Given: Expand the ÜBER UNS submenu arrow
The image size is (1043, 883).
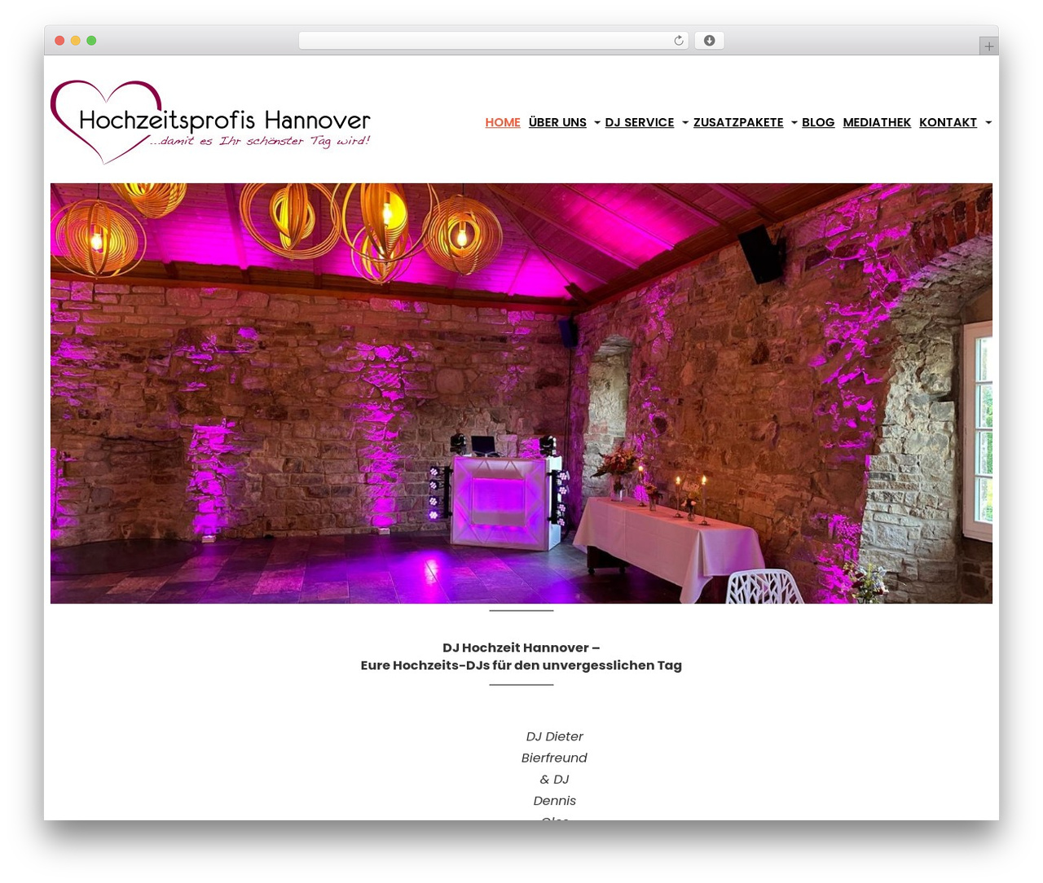Looking at the screenshot, I should tap(597, 123).
